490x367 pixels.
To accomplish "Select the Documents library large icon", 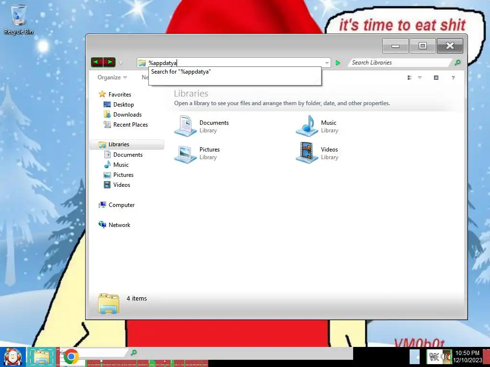I will pos(185,126).
